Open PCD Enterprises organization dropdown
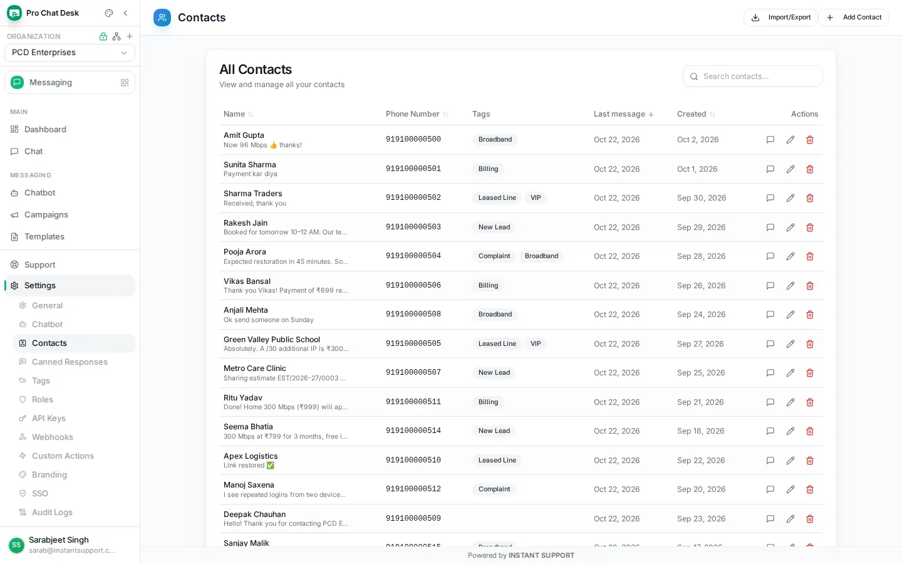Image resolution: width=902 pixels, height=564 pixels. tap(70, 53)
